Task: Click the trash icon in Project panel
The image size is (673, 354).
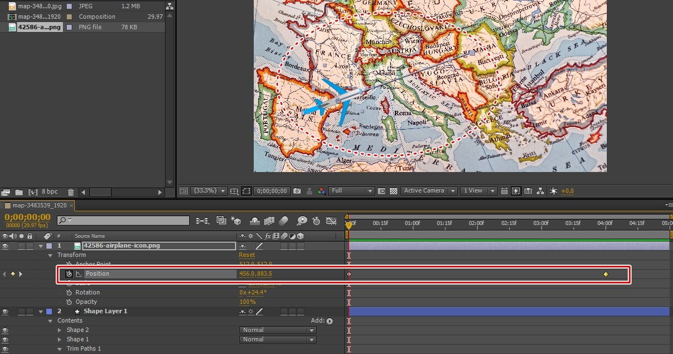Action: point(71,192)
